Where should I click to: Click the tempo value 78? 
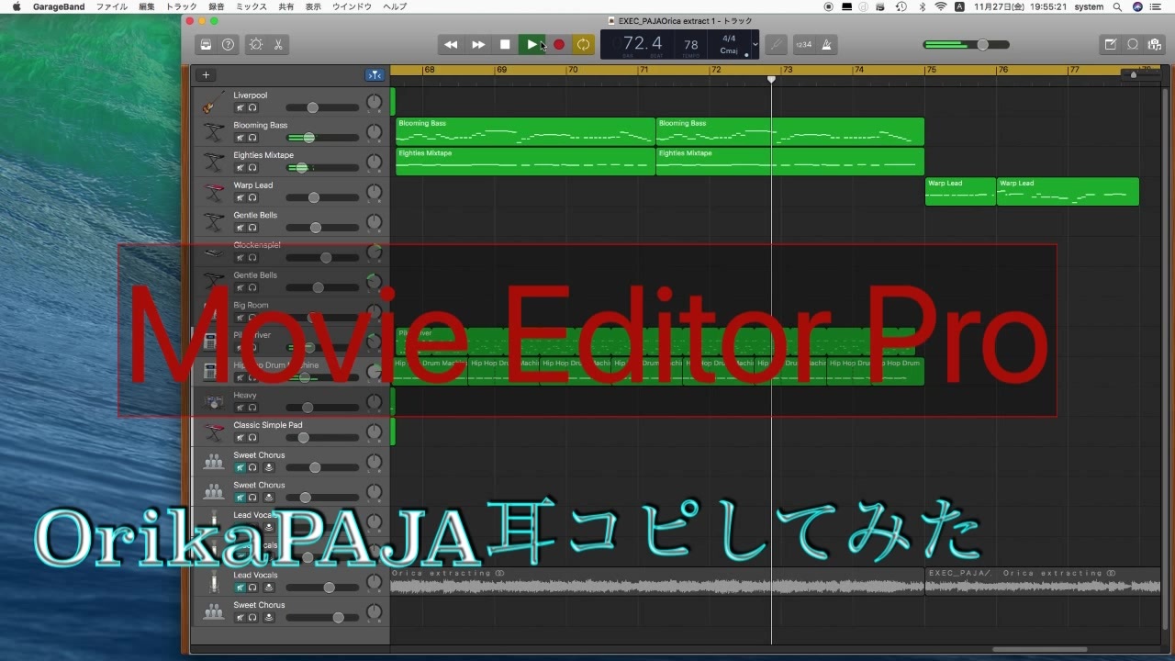pyautogui.click(x=691, y=44)
